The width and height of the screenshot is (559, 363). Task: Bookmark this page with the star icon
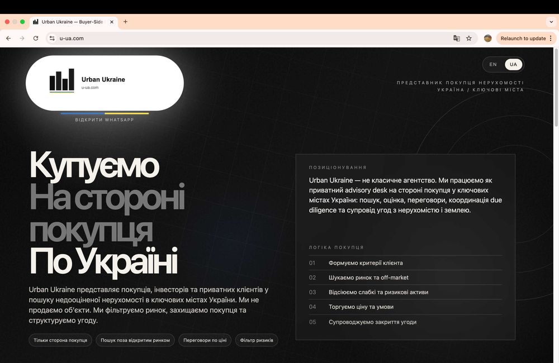[x=469, y=38]
